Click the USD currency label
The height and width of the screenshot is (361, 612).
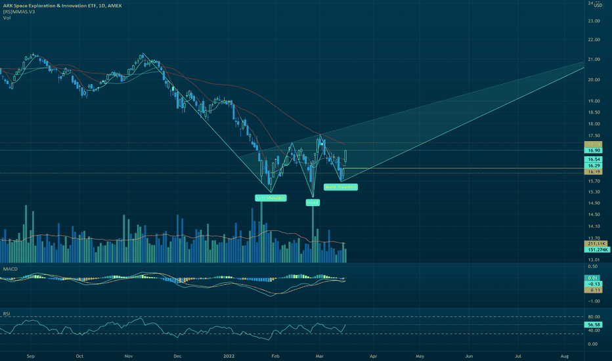point(598,5)
